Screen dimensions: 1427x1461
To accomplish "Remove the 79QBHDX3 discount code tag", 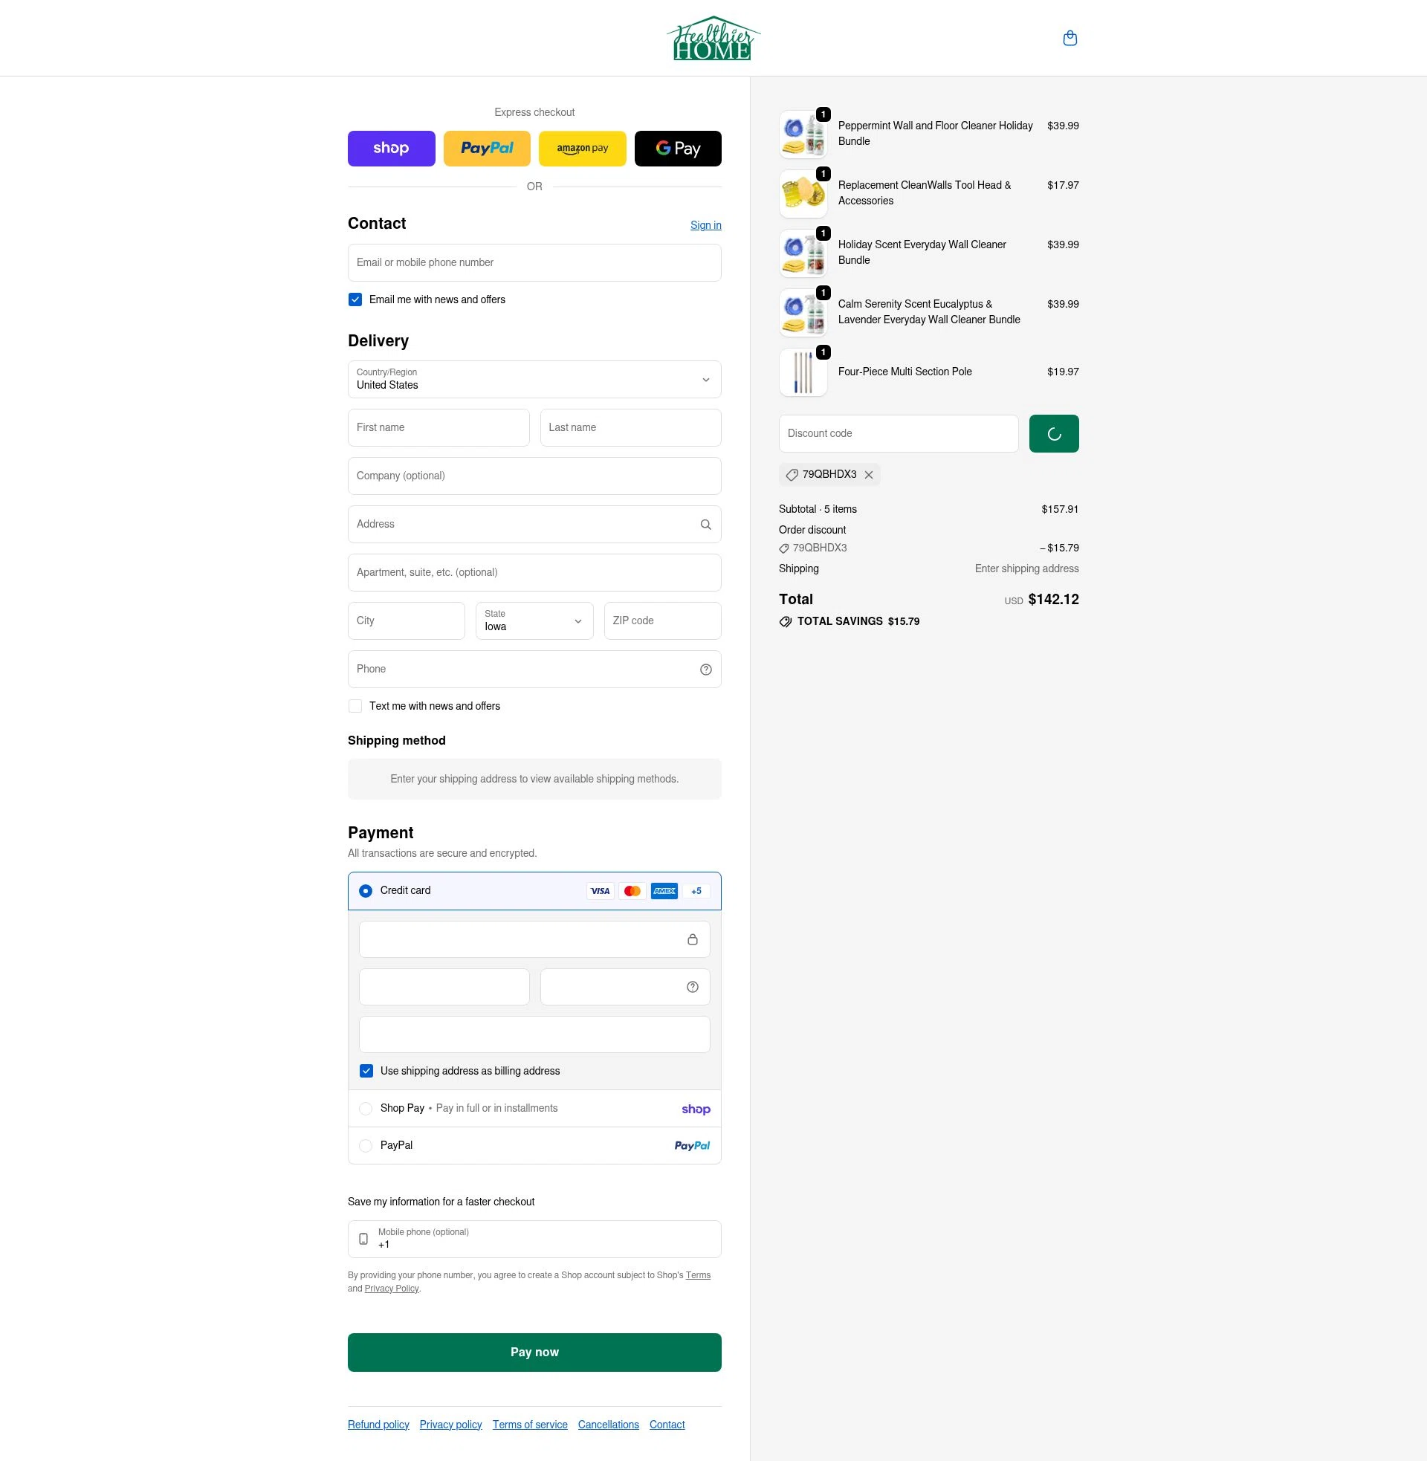I will coord(869,474).
